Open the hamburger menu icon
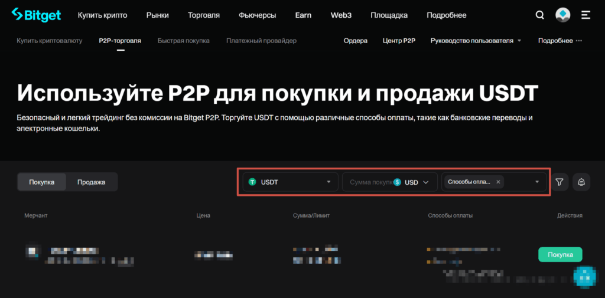The width and height of the screenshot is (605, 298). tap(586, 15)
